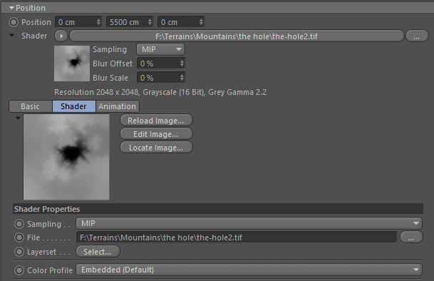Click the Position X value stepper arrows
Image resolution: width=434 pixels, height=281 pixels.
coord(98,22)
